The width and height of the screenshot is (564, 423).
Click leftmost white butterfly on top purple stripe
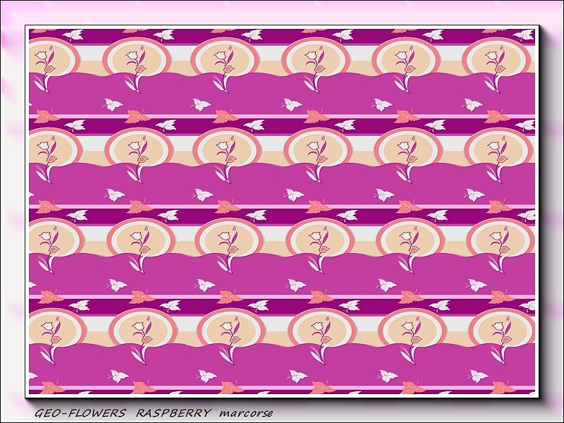(73, 35)
